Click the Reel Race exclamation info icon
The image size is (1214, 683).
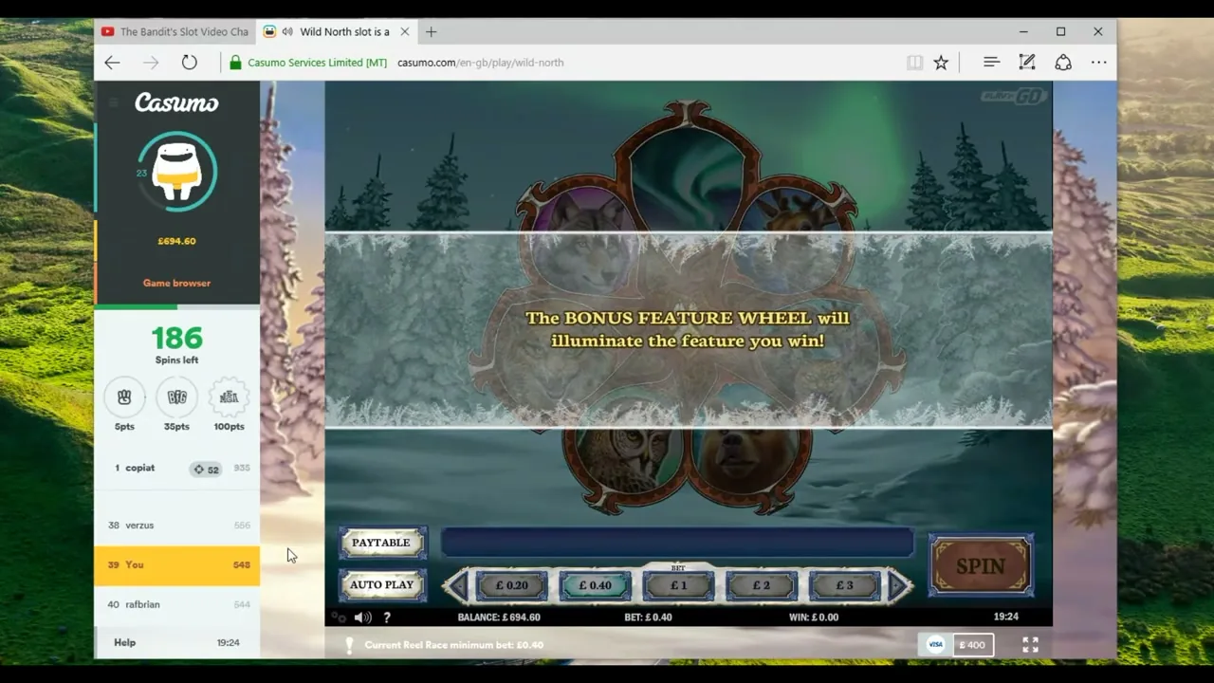(349, 645)
